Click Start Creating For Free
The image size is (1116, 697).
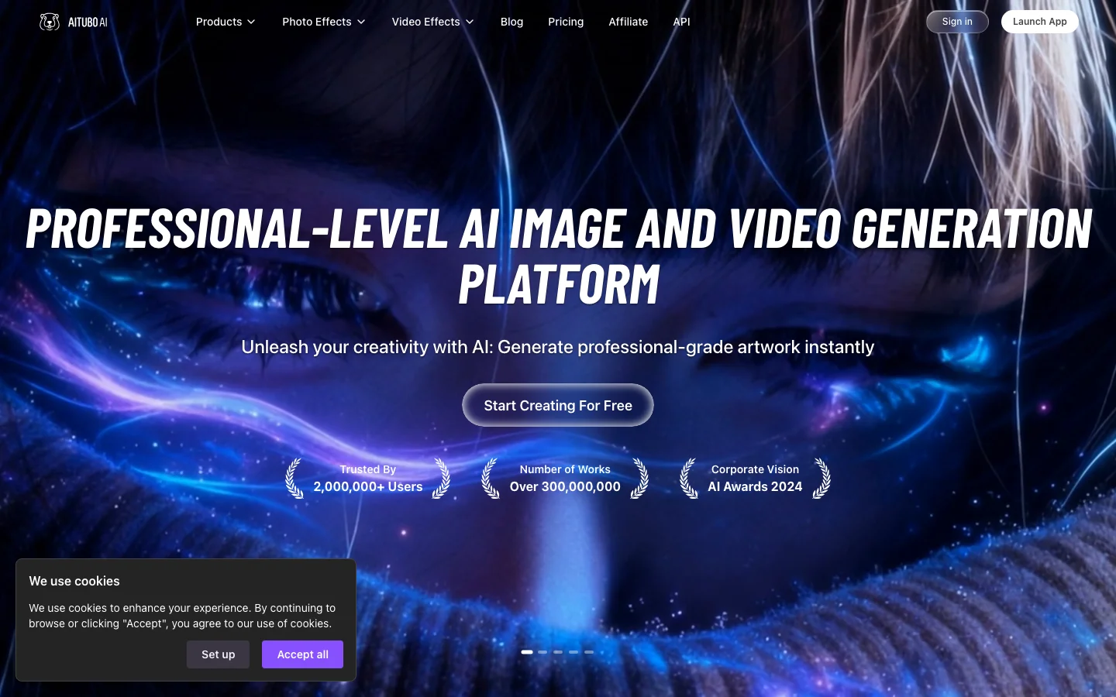tap(558, 405)
